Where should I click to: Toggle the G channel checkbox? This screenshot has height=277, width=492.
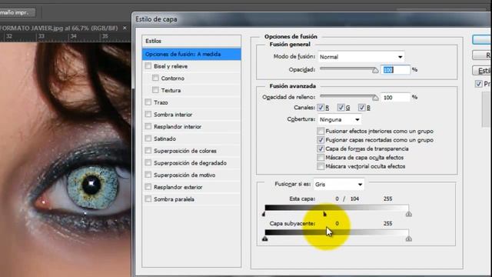coord(341,108)
